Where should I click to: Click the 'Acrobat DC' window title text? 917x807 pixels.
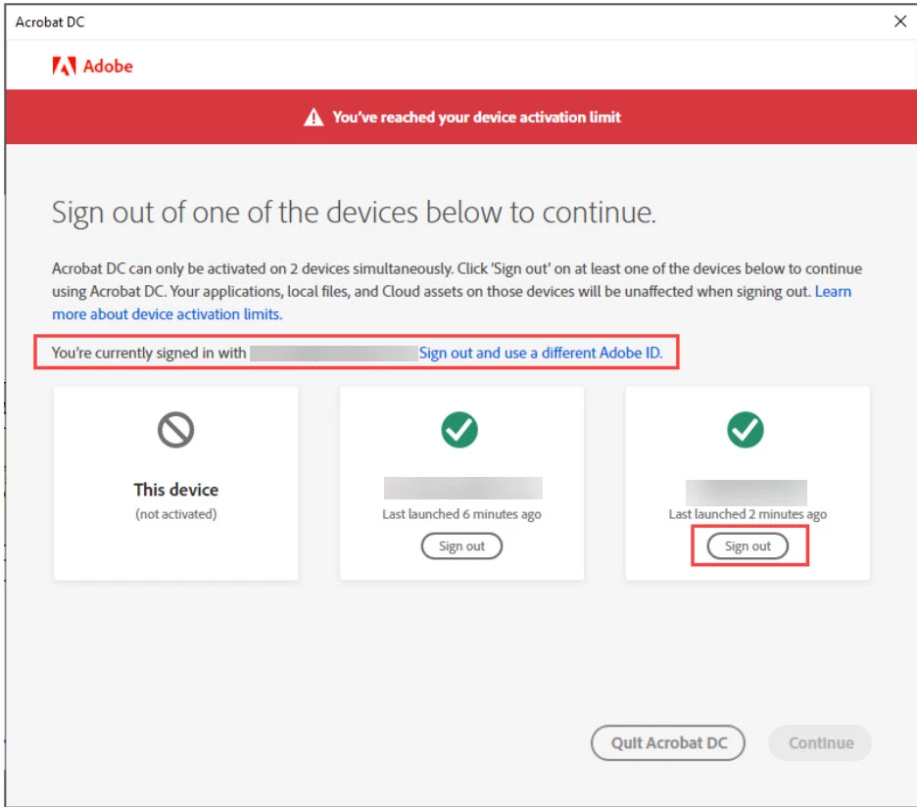[50, 23]
